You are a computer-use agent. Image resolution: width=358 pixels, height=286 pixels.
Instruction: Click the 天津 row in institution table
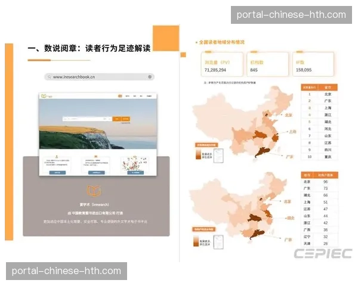319,244
